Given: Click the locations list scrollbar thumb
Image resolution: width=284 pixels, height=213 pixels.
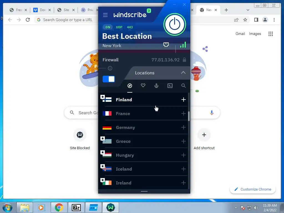Looking at the screenshot, I should tap(189, 116).
